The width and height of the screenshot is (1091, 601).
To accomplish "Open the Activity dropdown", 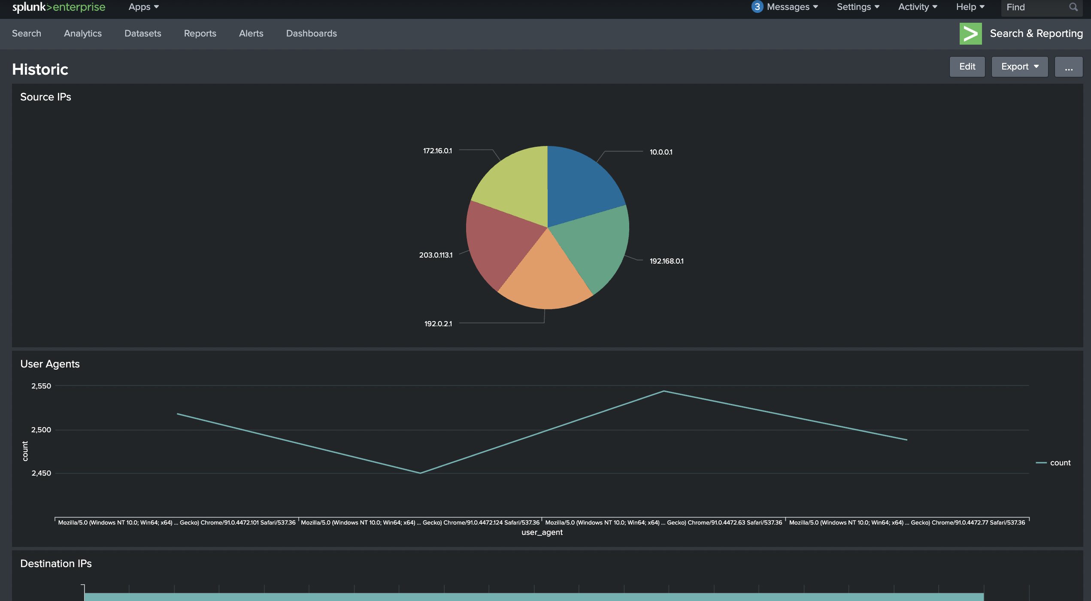I will [x=917, y=7].
